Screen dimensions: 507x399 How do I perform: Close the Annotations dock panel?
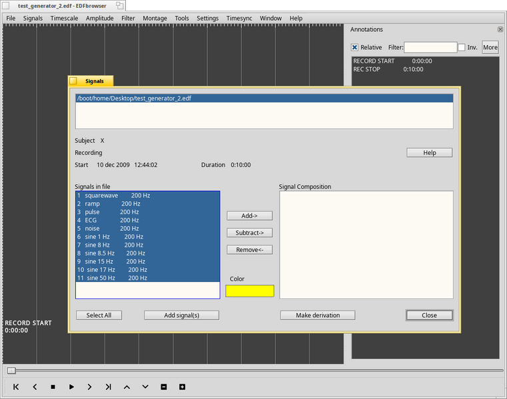tap(500, 29)
